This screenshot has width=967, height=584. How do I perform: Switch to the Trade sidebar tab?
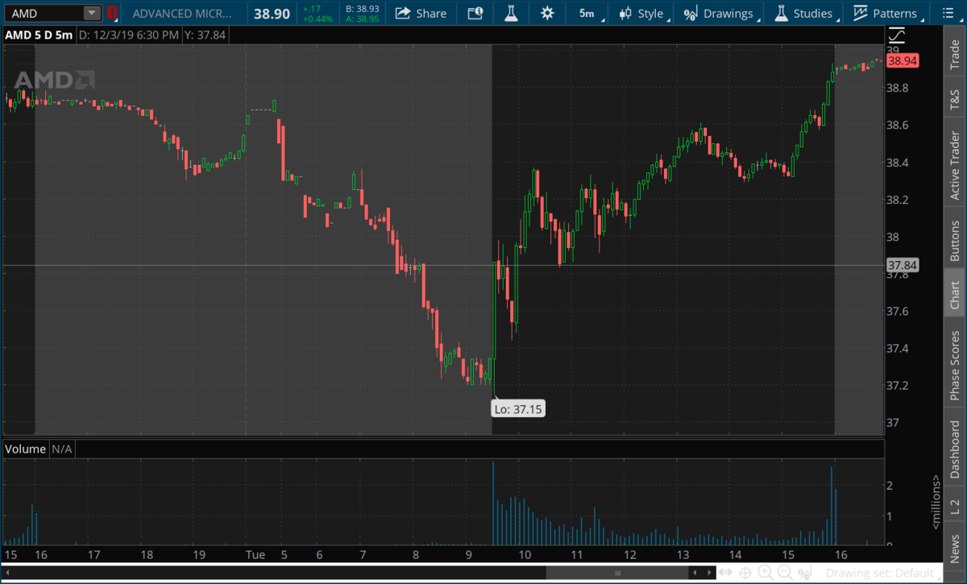[x=955, y=54]
